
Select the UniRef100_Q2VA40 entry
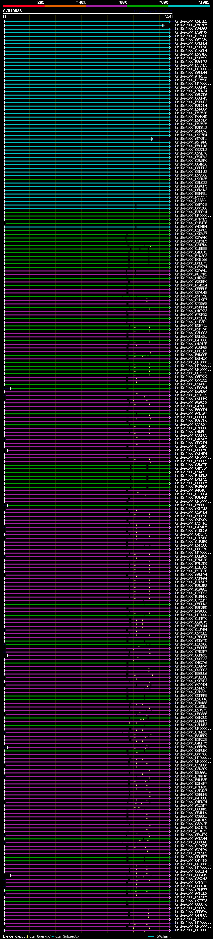(x=191, y=238)
